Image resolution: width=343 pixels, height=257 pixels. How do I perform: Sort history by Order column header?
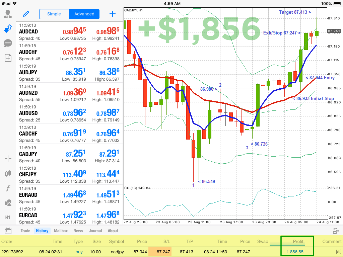(7, 242)
